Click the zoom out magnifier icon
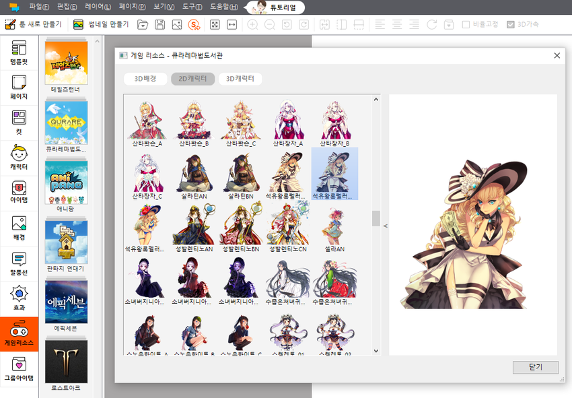Viewport: 572px width, 398px height. 270,24
